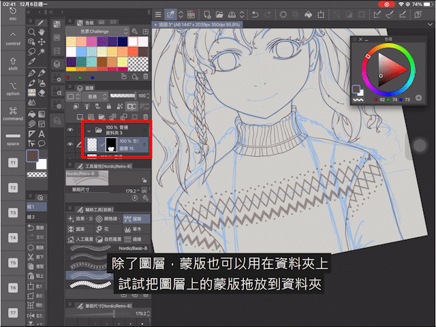The height and width of the screenshot is (327, 436).
Task: Click the Scale/Rotate transform icon in command bar
Action: pos(321,14)
